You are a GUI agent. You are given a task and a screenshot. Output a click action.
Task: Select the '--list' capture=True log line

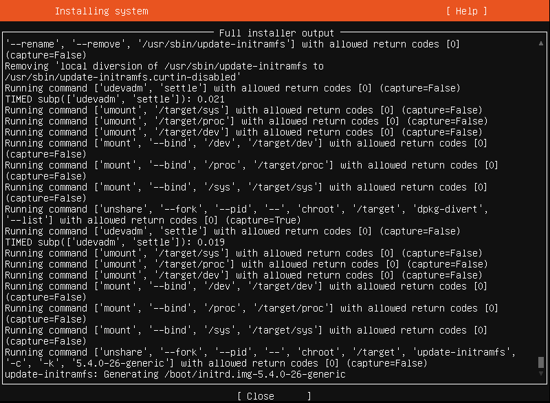tap(153, 220)
